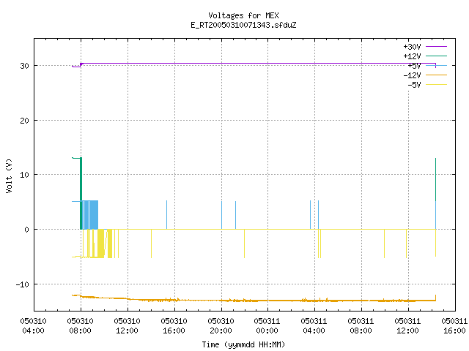This screenshot has width=469, height=351.
Task: Click the 'Time (yymmdd HH:MM)' x-axis label
Action: tap(243, 344)
